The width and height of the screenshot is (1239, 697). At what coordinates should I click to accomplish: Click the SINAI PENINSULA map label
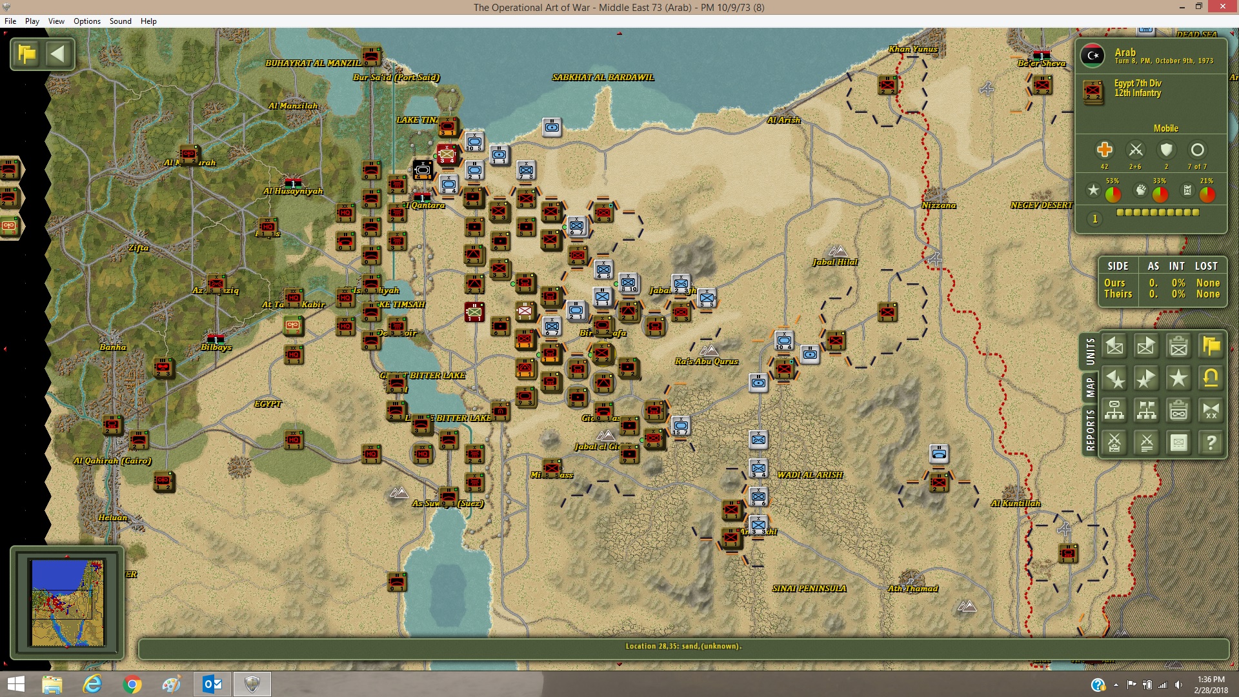tap(809, 589)
